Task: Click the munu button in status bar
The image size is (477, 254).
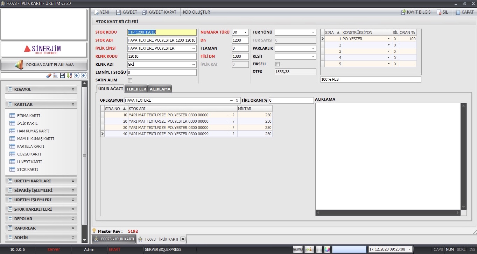Action: click(x=298, y=249)
